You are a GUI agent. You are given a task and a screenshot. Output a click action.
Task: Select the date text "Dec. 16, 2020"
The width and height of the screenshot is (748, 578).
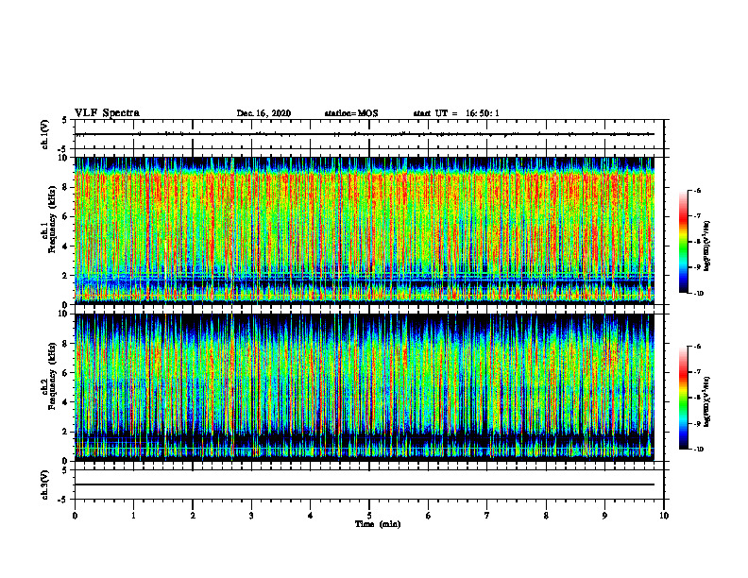click(x=263, y=113)
